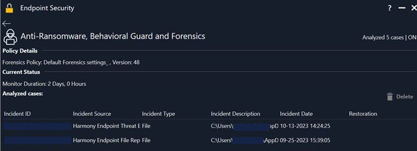Sort by the Incident Type column header
This screenshot has width=417, height=151.
click(158, 114)
